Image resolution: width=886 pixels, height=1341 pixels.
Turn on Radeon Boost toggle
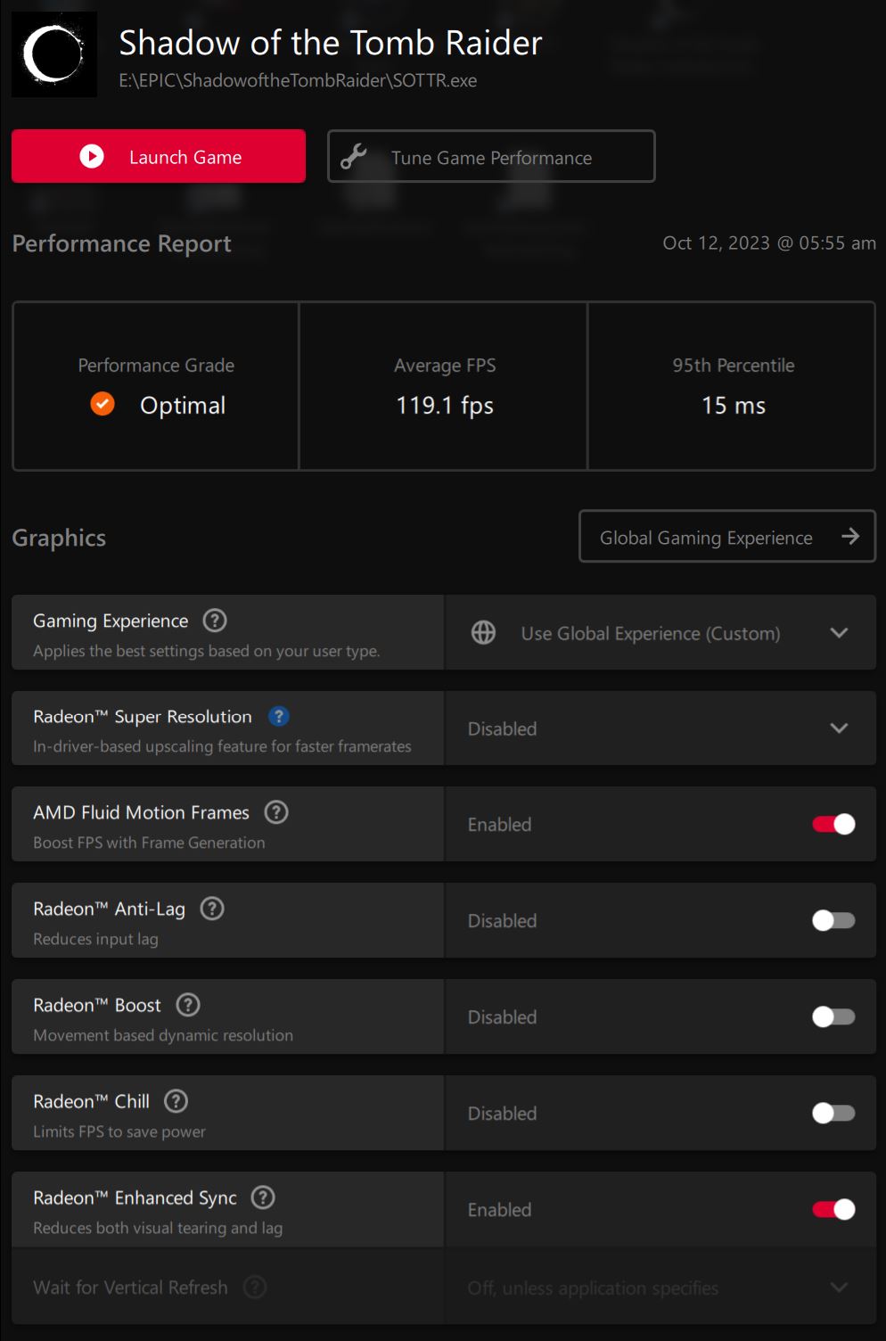(x=833, y=1017)
